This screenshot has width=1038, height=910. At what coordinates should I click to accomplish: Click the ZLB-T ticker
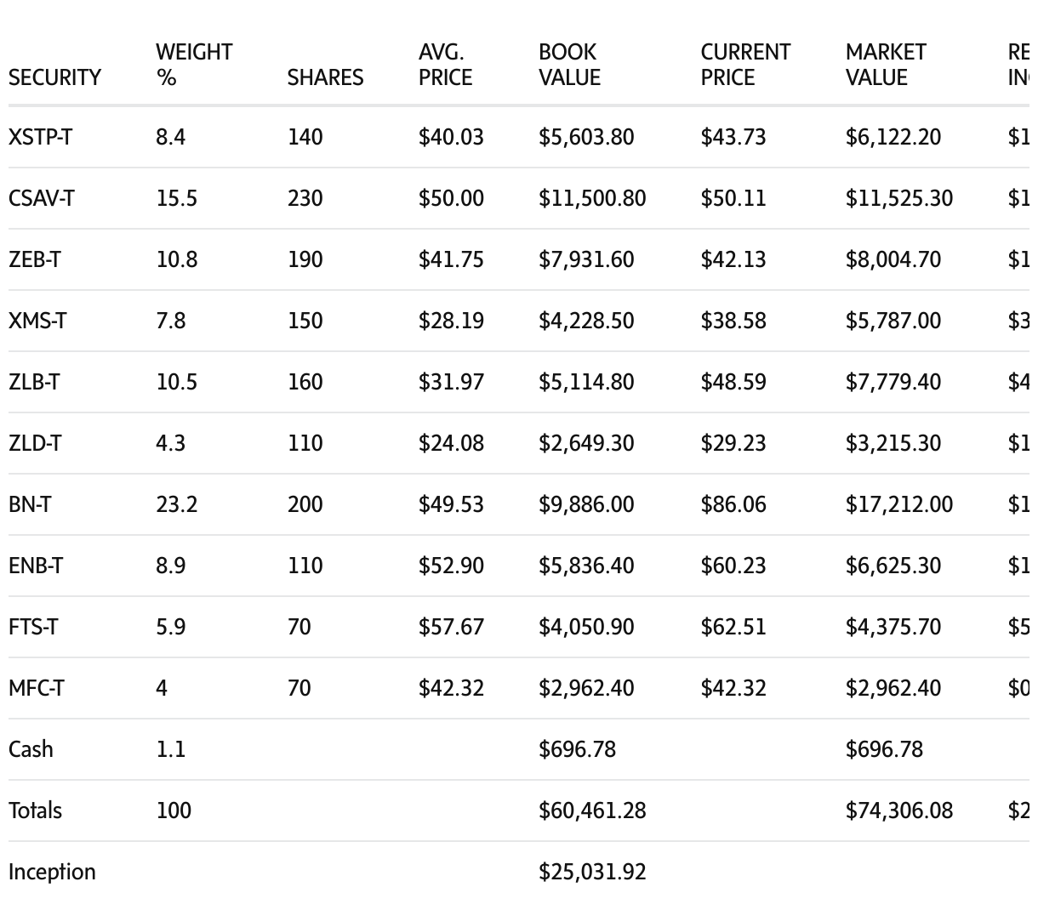(34, 382)
